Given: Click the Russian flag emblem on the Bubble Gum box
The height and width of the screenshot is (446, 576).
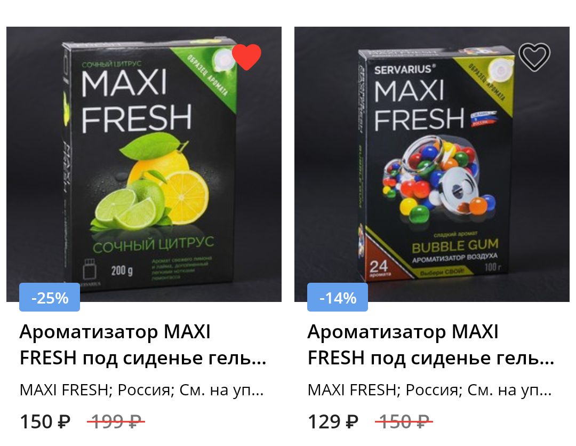Looking at the screenshot, I should pyautogui.click(x=484, y=118).
